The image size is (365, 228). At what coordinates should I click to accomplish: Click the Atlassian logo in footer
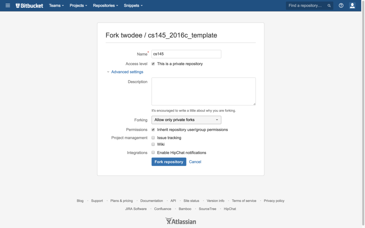[181, 221]
